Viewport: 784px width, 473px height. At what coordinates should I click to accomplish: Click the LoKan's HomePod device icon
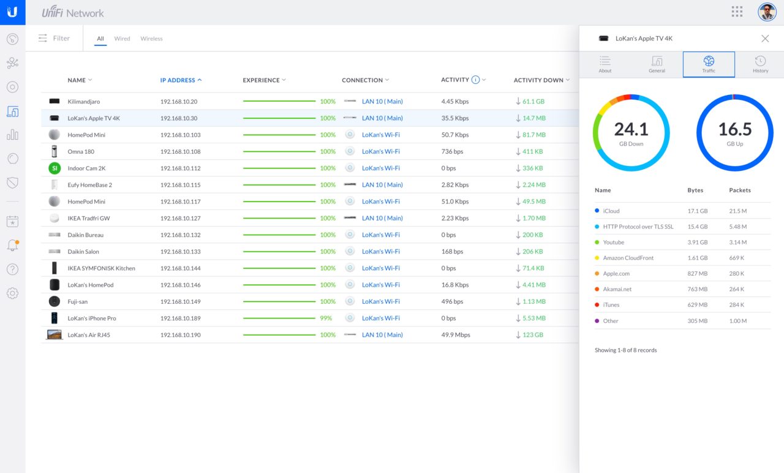55,285
